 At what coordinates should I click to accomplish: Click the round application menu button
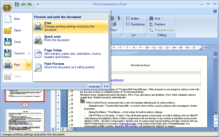[7, 7]
